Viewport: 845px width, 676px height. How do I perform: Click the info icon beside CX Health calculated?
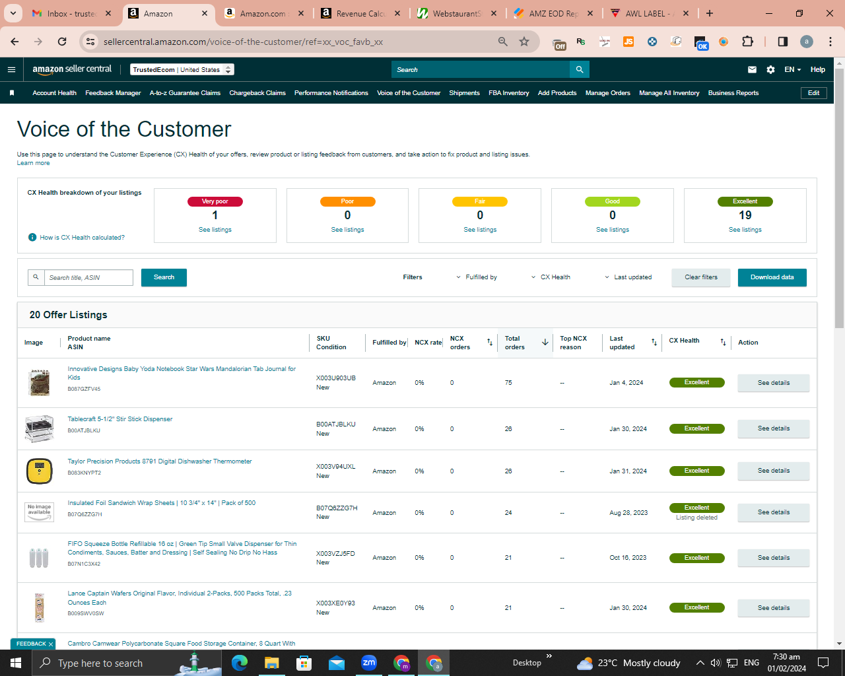point(32,238)
